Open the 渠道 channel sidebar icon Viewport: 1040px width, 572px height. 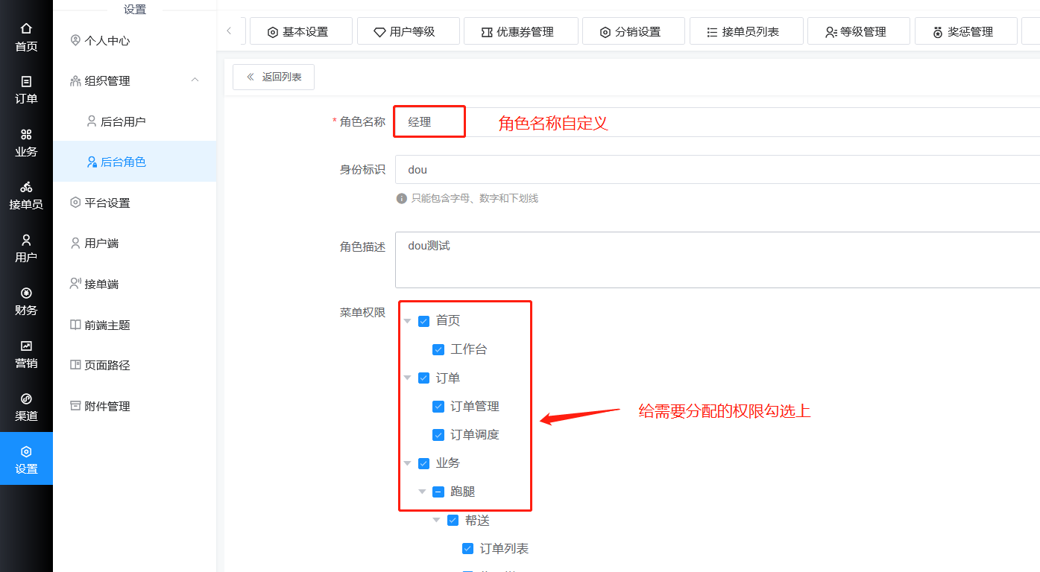(26, 398)
